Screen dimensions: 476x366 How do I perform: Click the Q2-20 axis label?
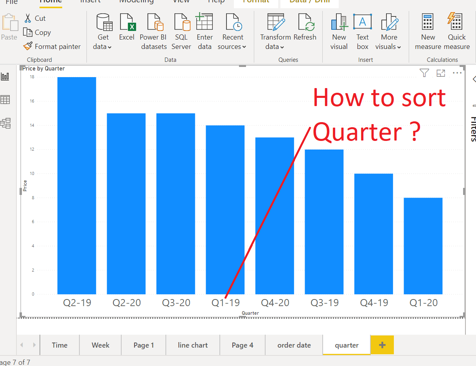coord(126,303)
